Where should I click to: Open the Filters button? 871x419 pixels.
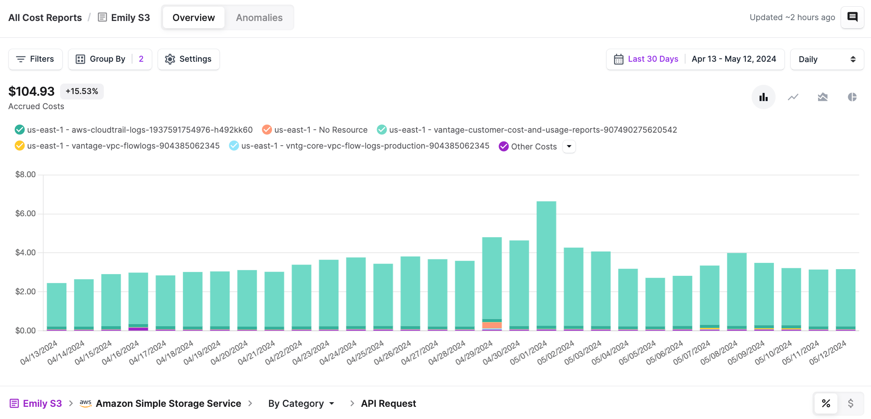coord(35,59)
